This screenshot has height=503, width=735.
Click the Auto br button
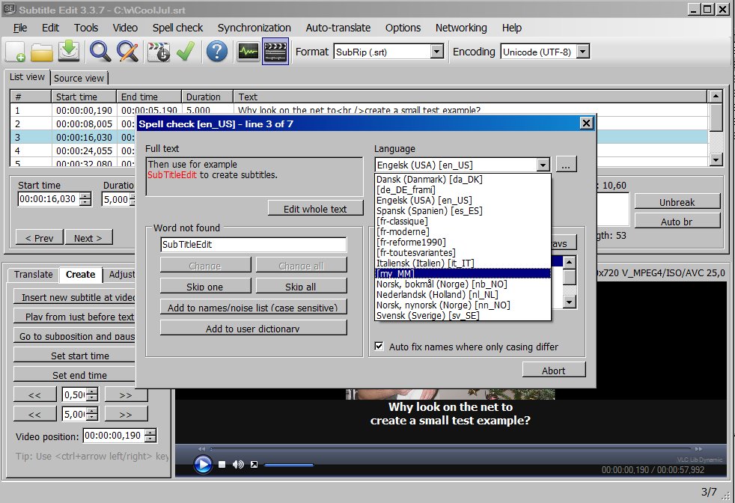click(677, 222)
